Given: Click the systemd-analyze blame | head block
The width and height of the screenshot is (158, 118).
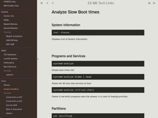Looking at the screenshot, I should click(98, 77).
